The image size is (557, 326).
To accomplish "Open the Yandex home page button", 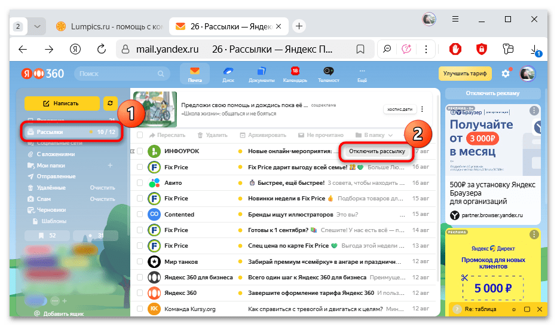I will pos(75,49).
